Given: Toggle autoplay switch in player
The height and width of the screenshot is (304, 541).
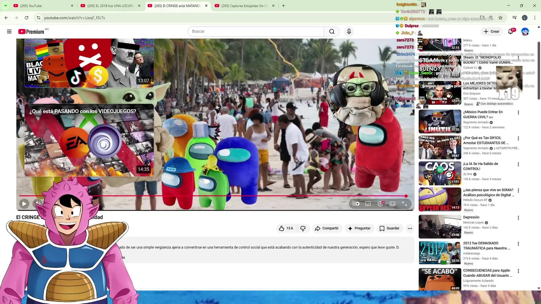Looking at the screenshot, I should pos(356,204).
